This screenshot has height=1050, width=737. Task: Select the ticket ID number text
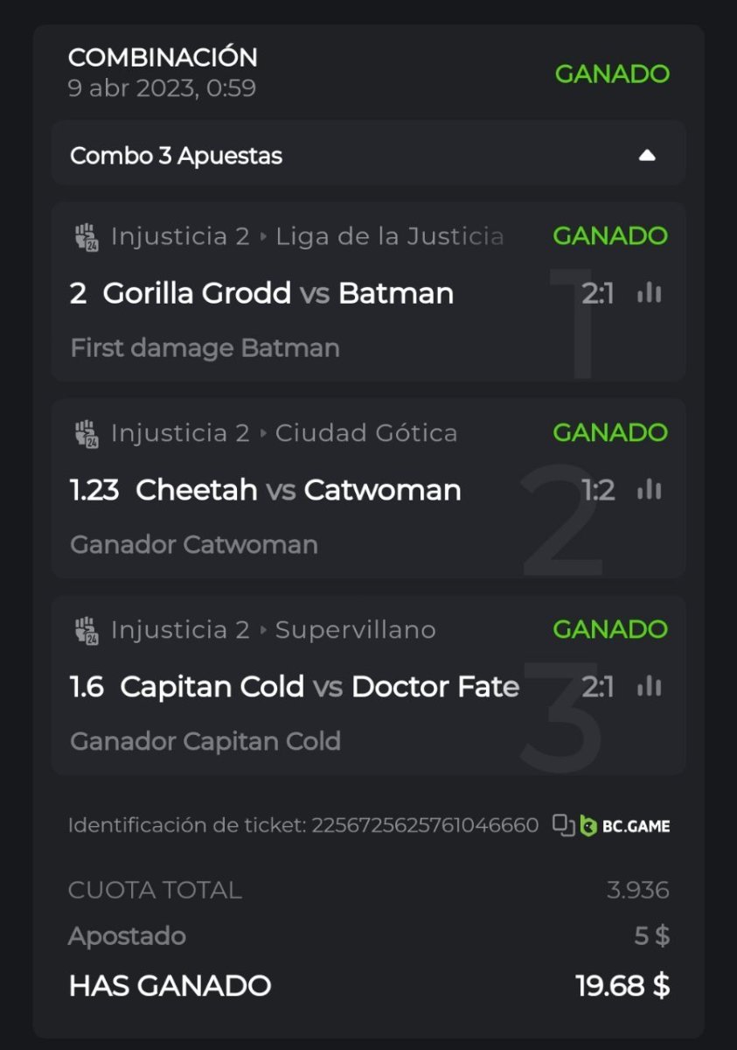(425, 825)
